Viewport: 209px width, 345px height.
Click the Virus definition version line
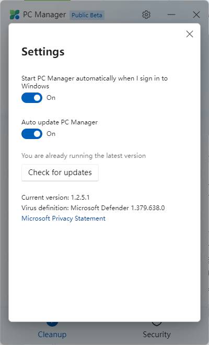pos(93,208)
